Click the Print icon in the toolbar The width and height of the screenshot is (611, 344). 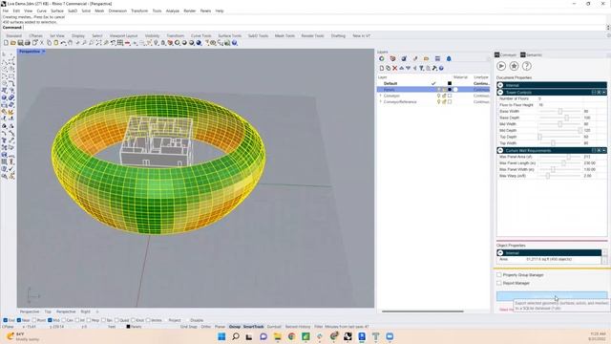[28, 43]
